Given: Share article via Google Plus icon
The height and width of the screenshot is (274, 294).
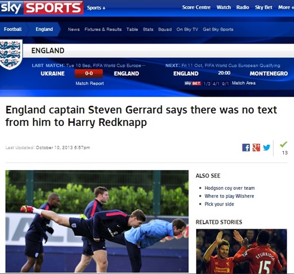Looking at the screenshot, I should point(256,147).
